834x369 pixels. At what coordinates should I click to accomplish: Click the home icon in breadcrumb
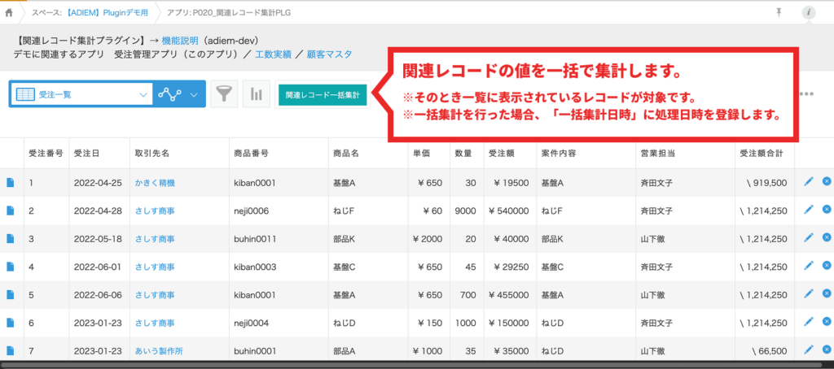(9, 12)
